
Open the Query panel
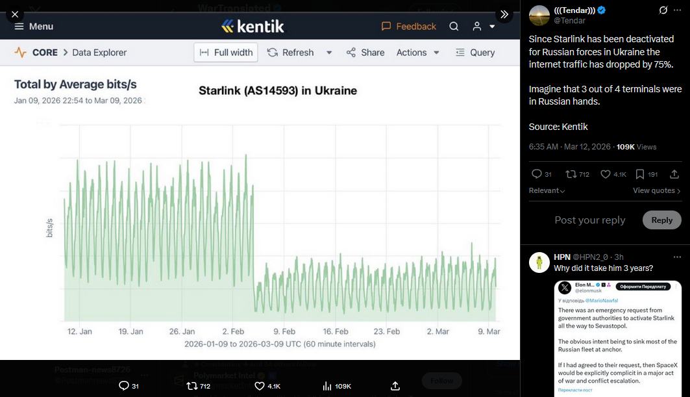tap(474, 53)
